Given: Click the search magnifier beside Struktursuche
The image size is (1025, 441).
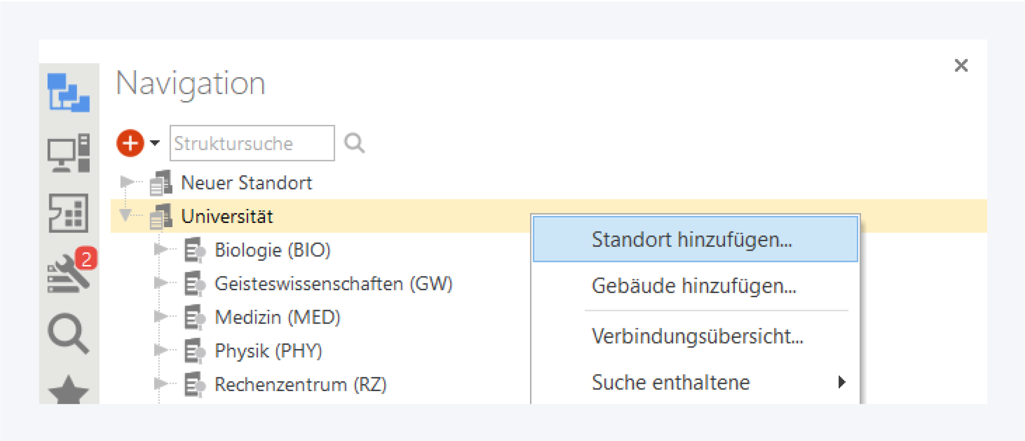Looking at the screenshot, I should [354, 143].
